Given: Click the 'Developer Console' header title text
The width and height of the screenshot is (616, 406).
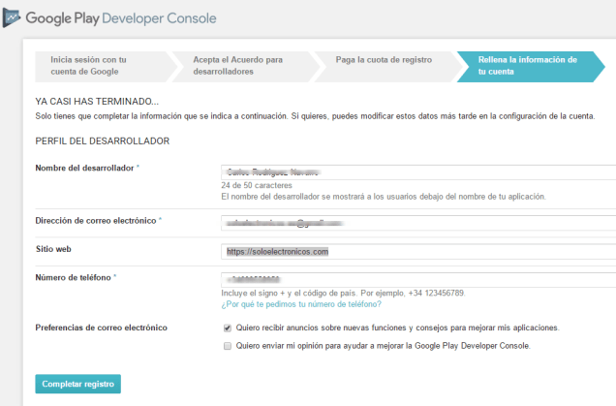Looking at the screenshot, I should click(x=157, y=18).
